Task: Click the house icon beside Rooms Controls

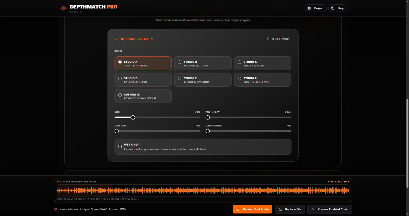Action: pyautogui.click(x=116, y=39)
